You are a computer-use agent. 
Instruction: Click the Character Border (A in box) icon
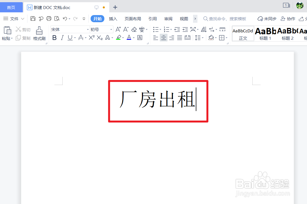(x=140, y=38)
